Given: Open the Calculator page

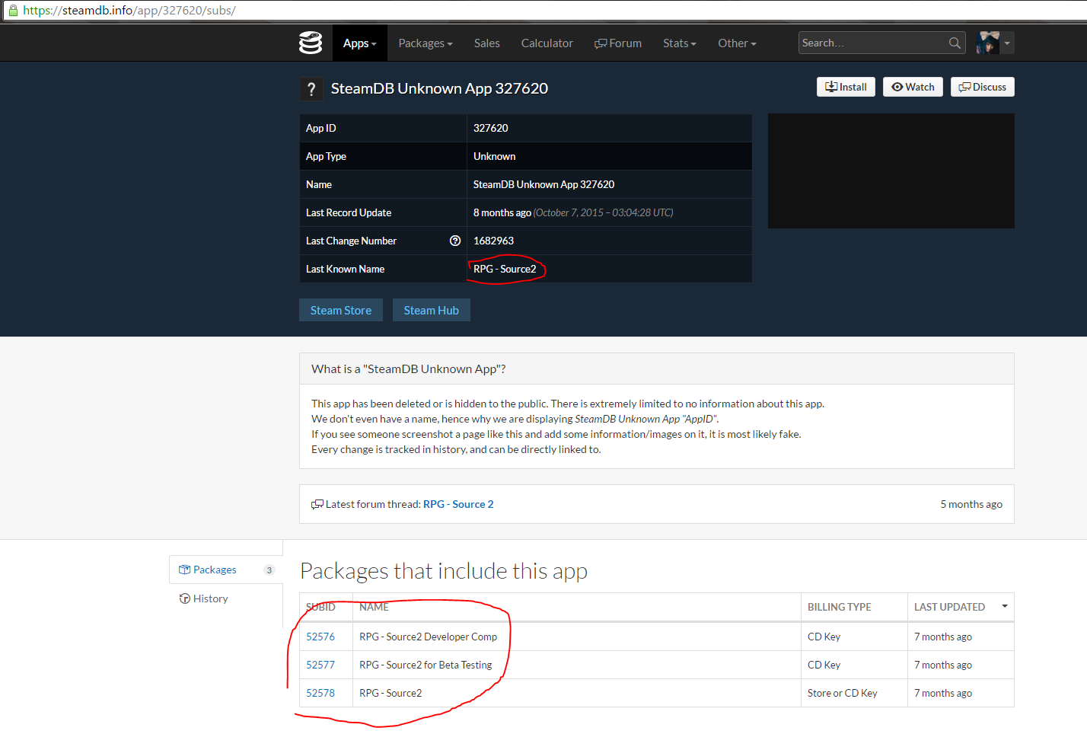Looking at the screenshot, I should [x=547, y=43].
